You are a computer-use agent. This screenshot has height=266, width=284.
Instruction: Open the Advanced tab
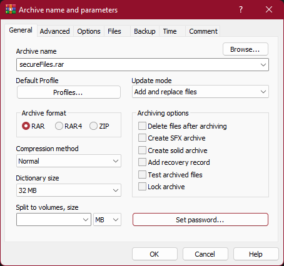(55, 31)
